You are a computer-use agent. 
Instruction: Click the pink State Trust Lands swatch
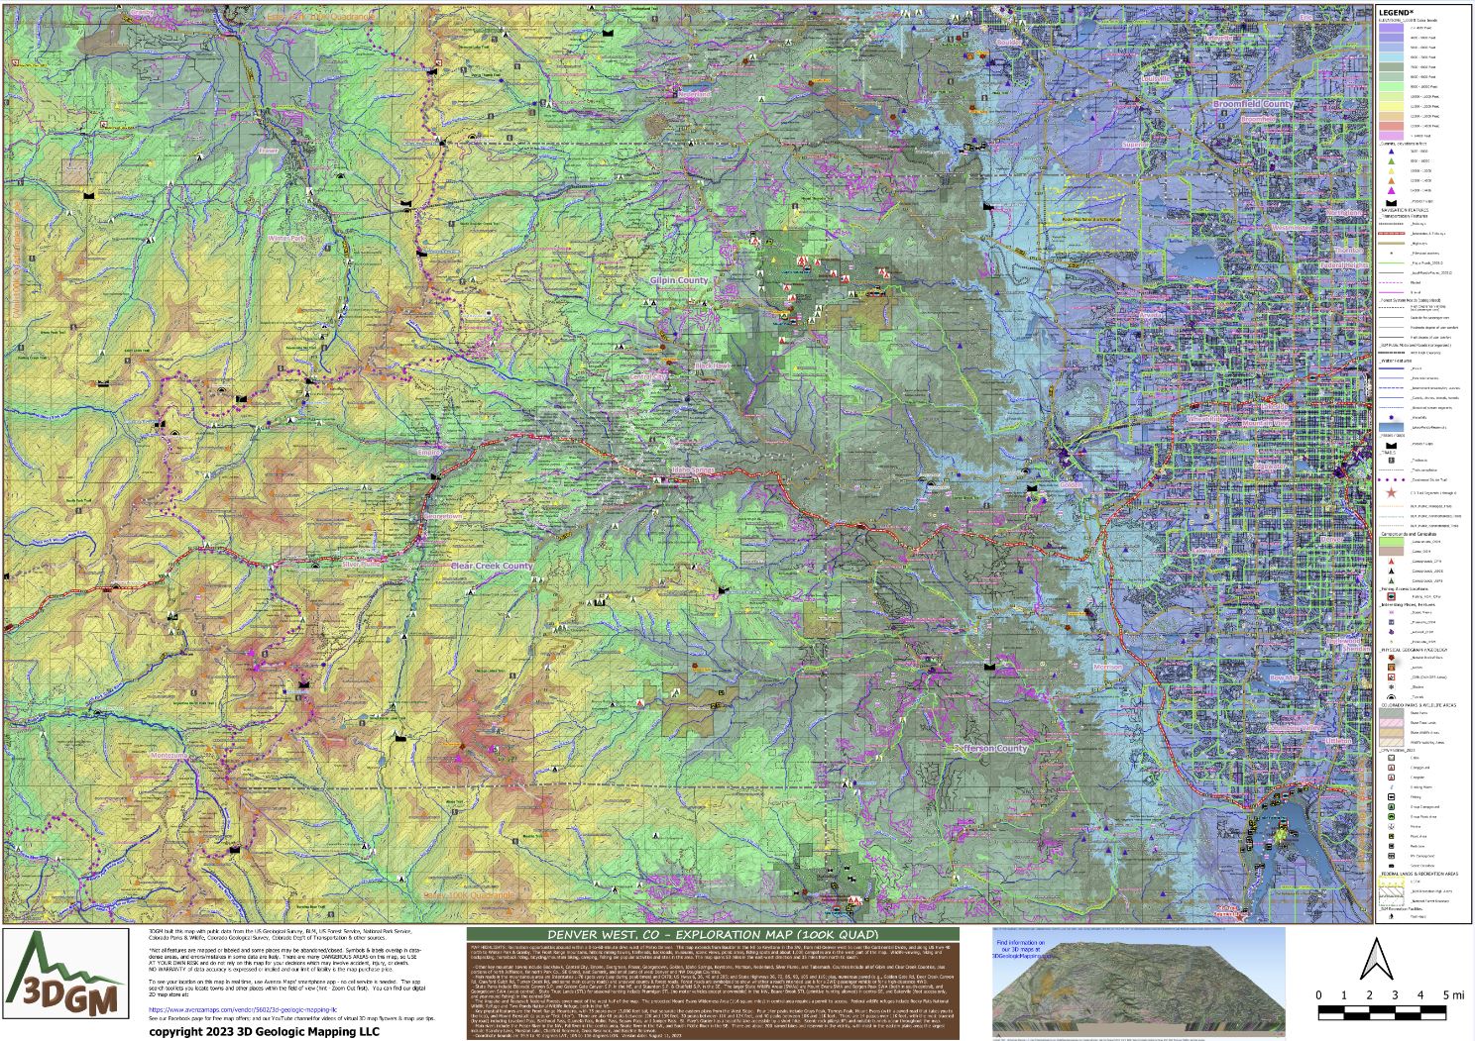(x=1392, y=722)
